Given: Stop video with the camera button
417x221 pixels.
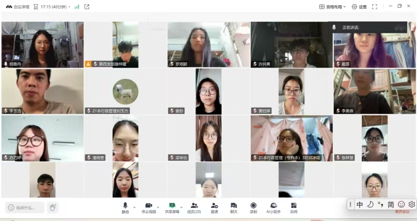Looking at the screenshot, I should (149, 206).
